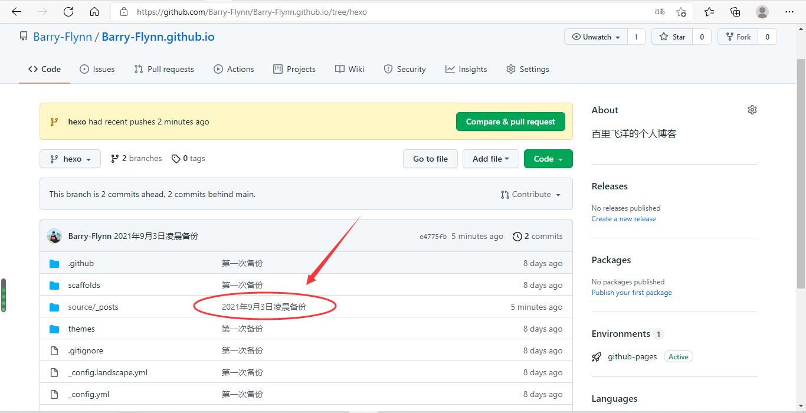This screenshot has width=806, height=413.
Task: Go back with the browser back arrow
Action: pyautogui.click(x=17, y=12)
